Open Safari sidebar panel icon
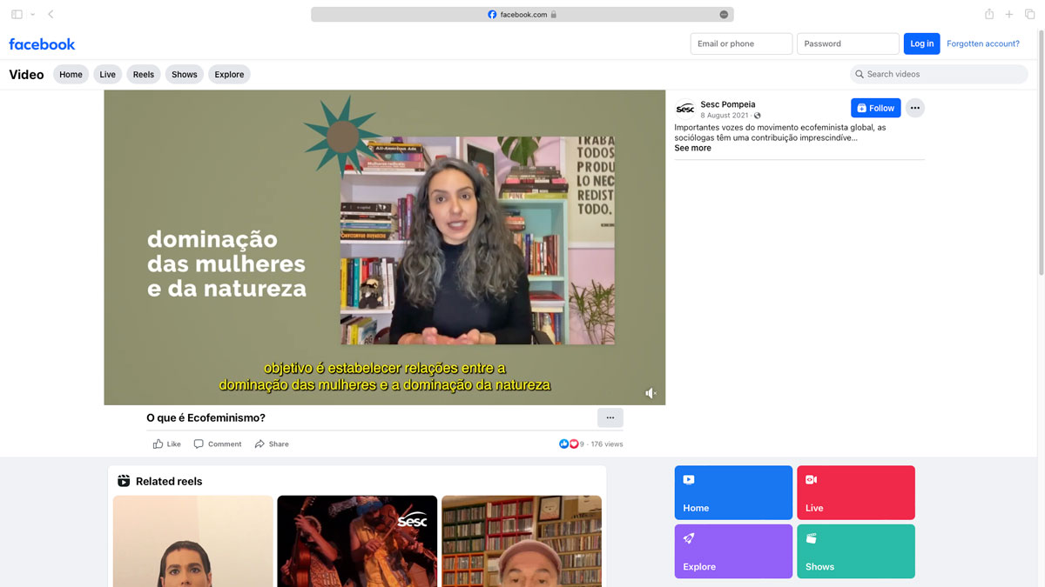The image size is (1045, 587). [x=17, y=15]
